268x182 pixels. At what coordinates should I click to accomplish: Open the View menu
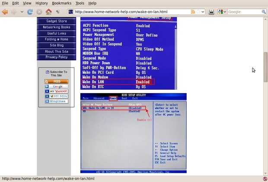pos(27,3)
